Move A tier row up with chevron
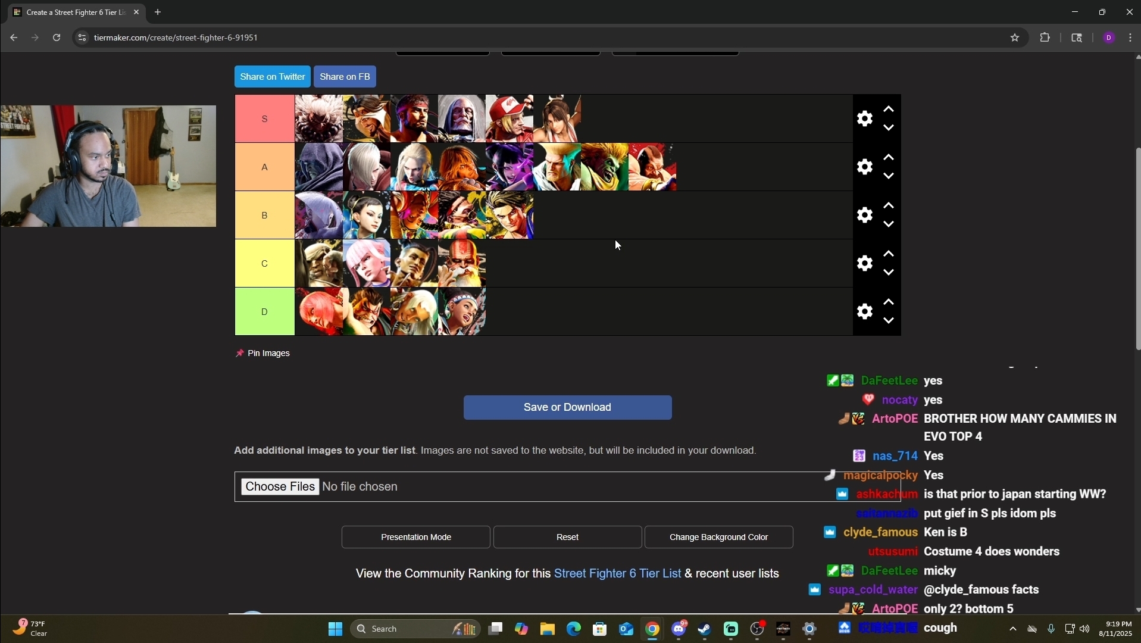 point(889,157)
